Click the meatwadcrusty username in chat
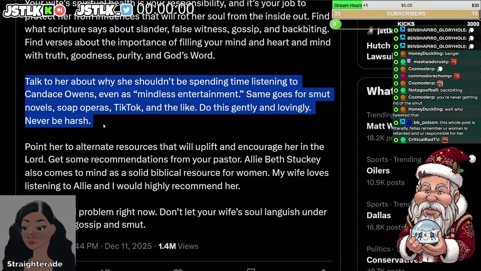The image size is (481, 271). [x=431, y=61]
